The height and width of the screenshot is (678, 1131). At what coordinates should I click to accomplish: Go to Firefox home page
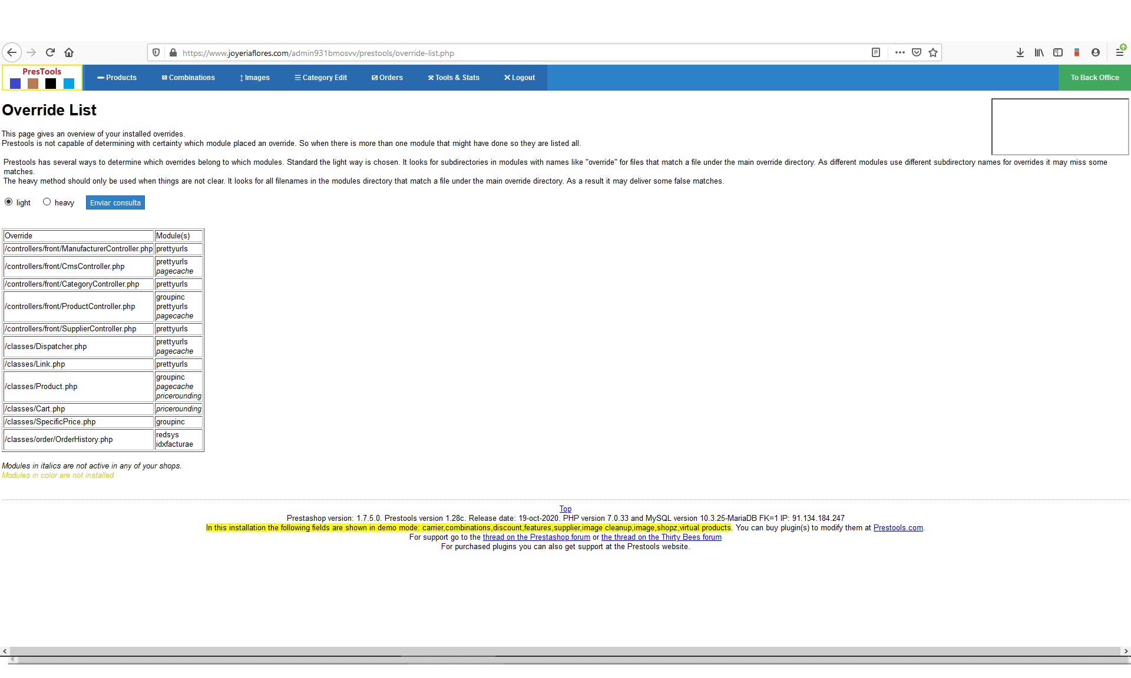coord(69,52)
